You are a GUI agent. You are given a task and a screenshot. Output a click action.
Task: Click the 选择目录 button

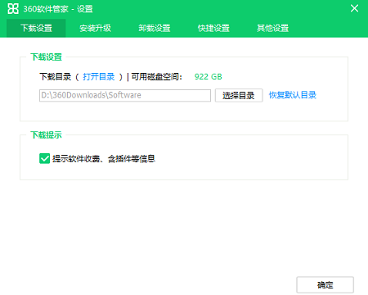point(239,95)
